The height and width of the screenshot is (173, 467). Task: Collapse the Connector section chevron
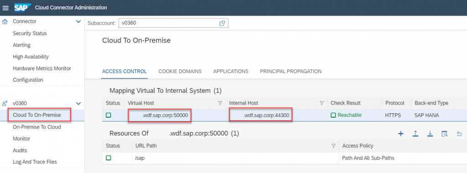[x=78, y=21]
